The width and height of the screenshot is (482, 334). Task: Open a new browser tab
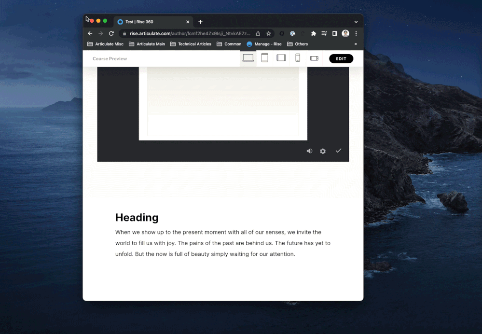200,22
